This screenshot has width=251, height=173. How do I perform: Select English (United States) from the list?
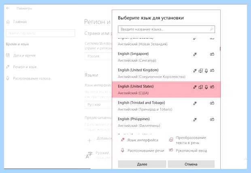pos(166,90)
